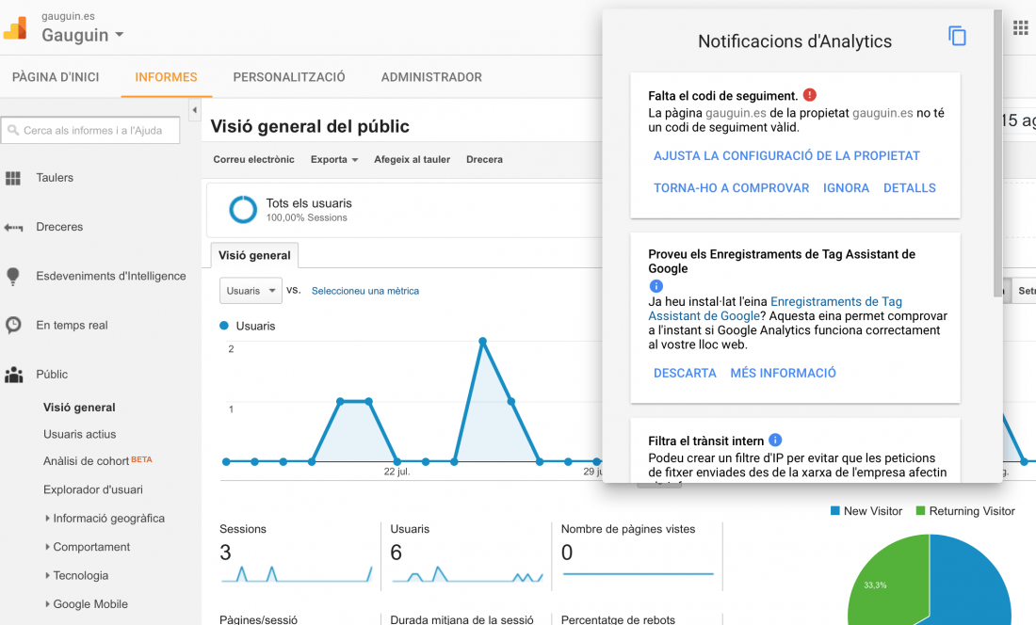Screen dimensions: 1036x625
Task: Expand the Tecnologia sidebar section
Action: click(x=47, y=575)
